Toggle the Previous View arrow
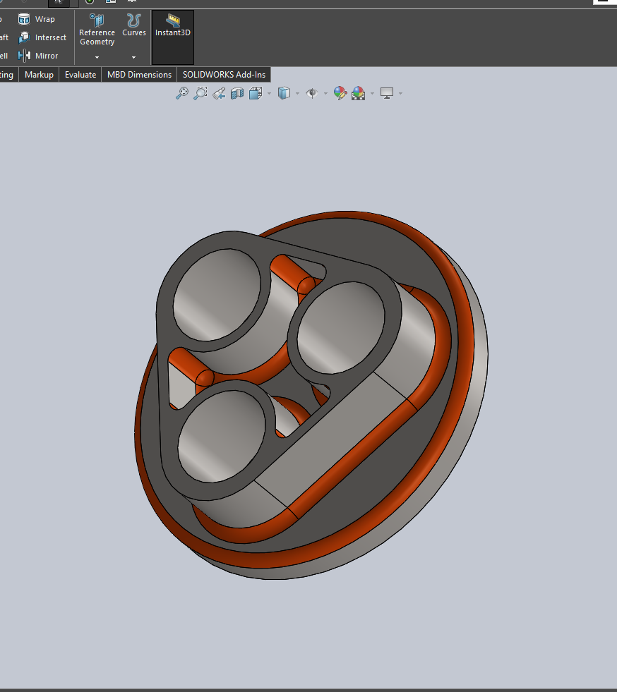Viewport: 617px width, 692px height. click(x=218, y=92)
